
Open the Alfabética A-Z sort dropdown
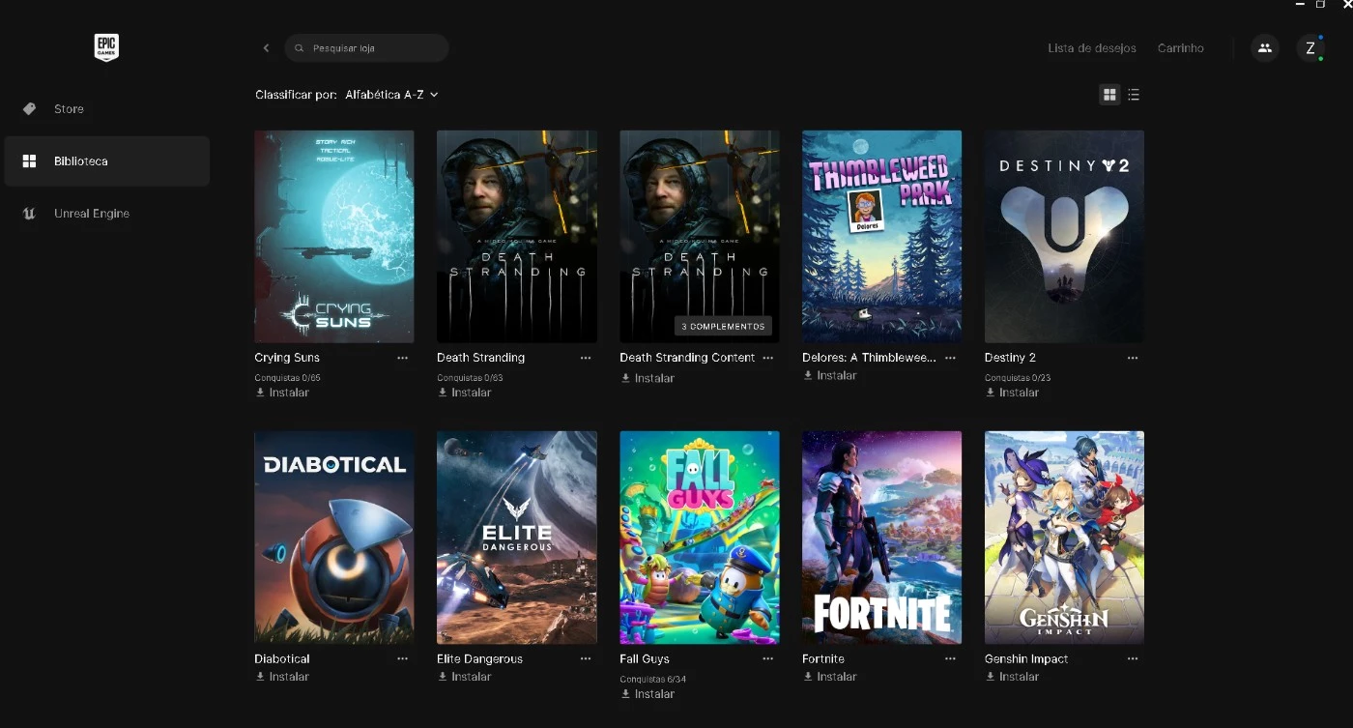point(391,95)
